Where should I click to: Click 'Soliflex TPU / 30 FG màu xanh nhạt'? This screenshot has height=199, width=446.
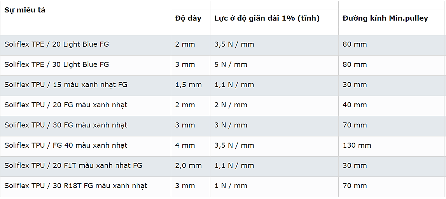click(66, 125)
